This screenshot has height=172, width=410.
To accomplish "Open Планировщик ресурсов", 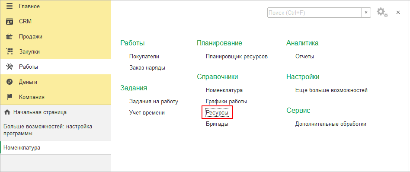I will pos(237,57).
